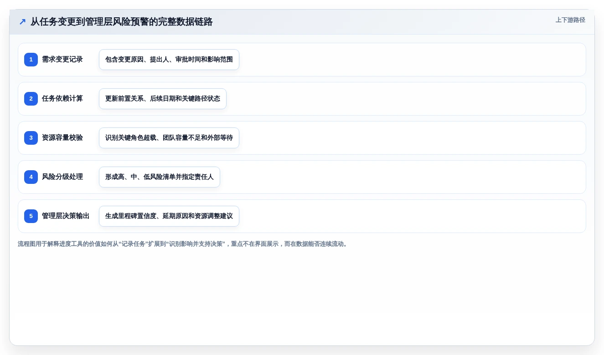Click the title 从任务变更到管理层风险预警的完整数据链路
The height and width of the screenshot is (355, 604).
pyautogui.click(x=122, y=22)
